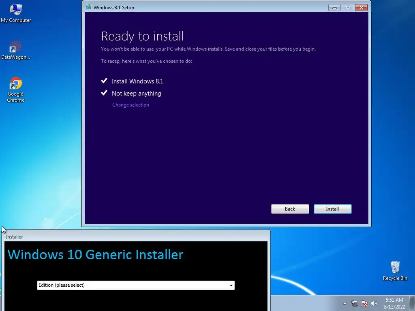
Task: Show hidden system tray icons arrow
Action: pos(344,303)
